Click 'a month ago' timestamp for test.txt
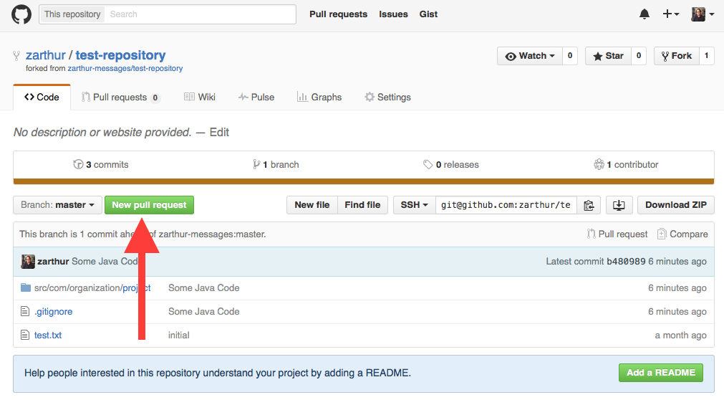Image resolution: width=724 pixels, height=400 pixels. point(680,335)
